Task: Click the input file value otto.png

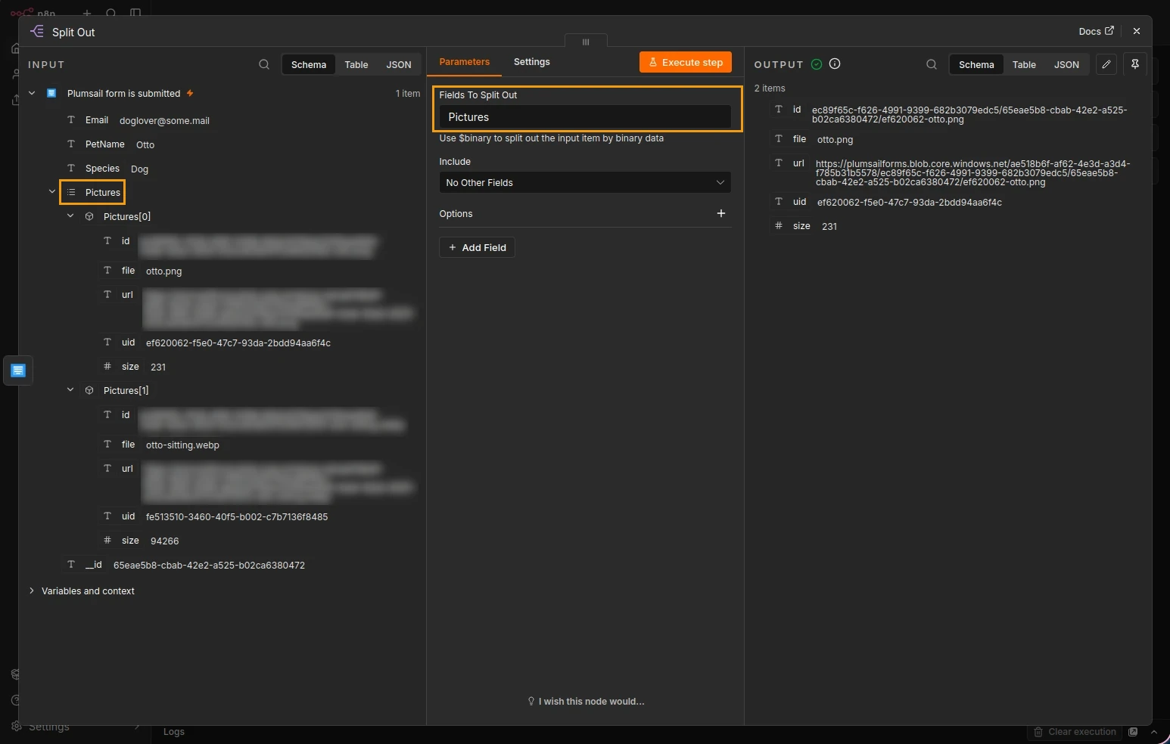Action: 163,271
